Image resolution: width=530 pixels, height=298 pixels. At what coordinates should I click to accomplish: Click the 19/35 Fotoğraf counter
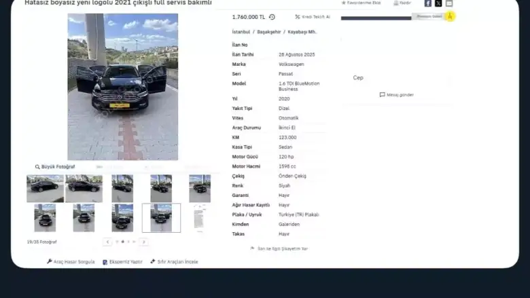click(x=42, y=242)
